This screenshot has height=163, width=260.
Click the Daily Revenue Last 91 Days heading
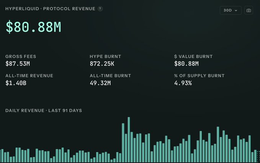(x=44, y=110)
